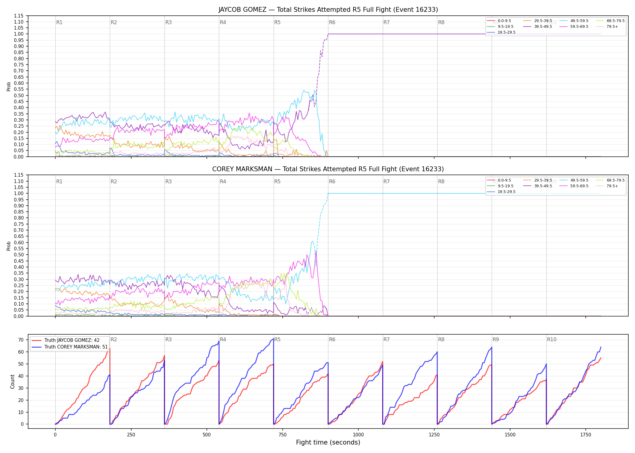Click the R4 round marker in the Marksman chart
635x453 pixels.
point(223,182)
